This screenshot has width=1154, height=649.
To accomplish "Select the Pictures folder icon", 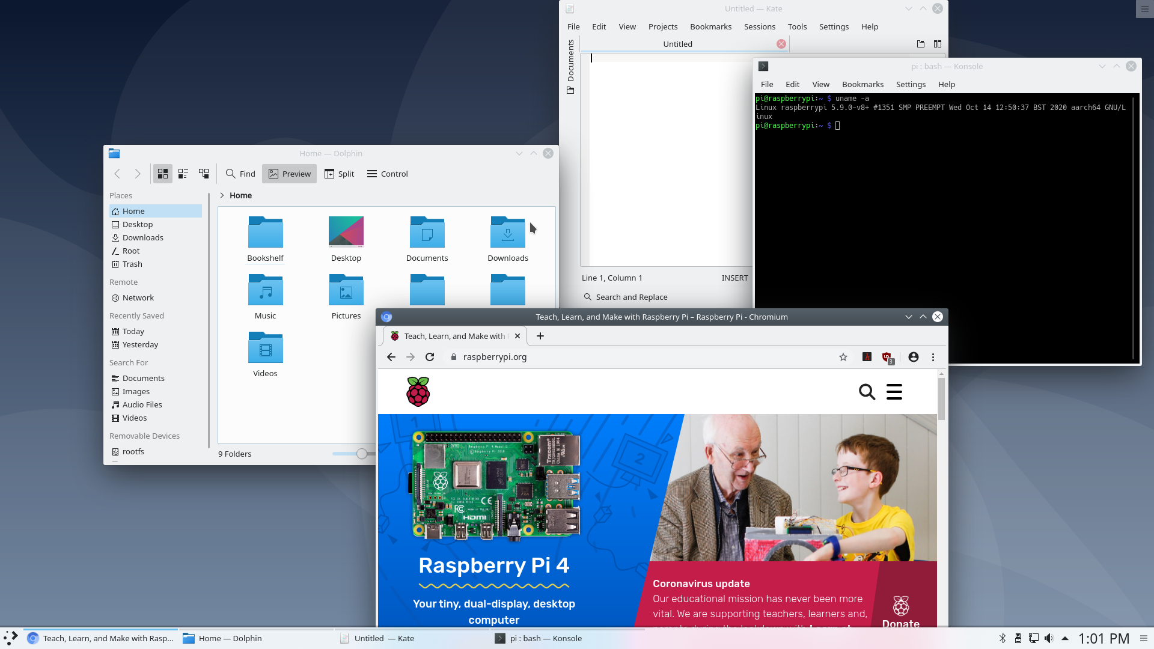I will pyautogui.click(x=346, y=290).
